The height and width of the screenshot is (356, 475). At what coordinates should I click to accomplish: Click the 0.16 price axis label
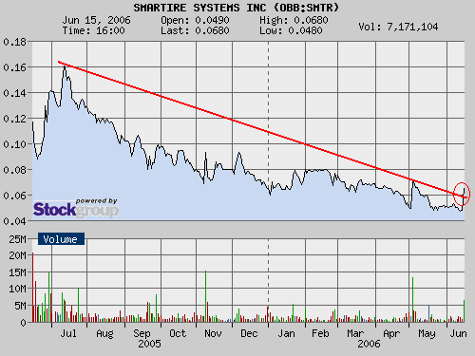15,67
